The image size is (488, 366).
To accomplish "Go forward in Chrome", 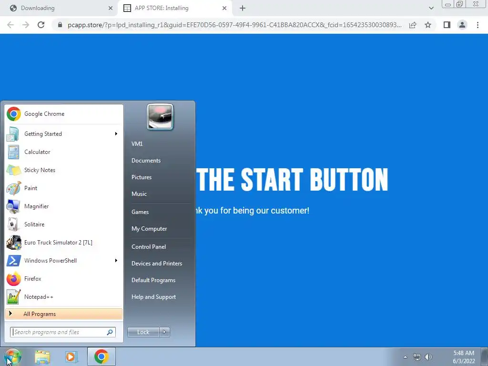I will pos(26,25).
